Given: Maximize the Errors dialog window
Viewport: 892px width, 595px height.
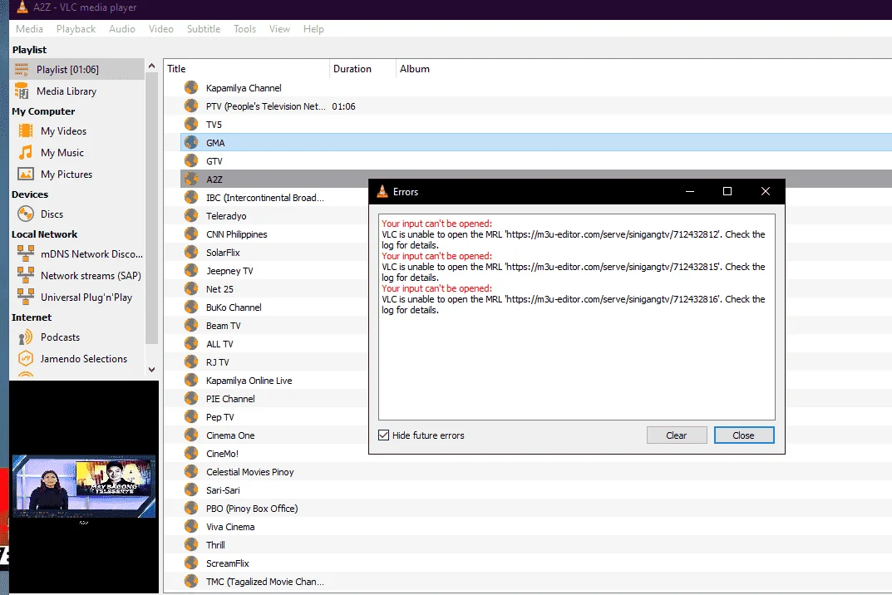Looking at the screenshot, I should click(x=727, y=191).
